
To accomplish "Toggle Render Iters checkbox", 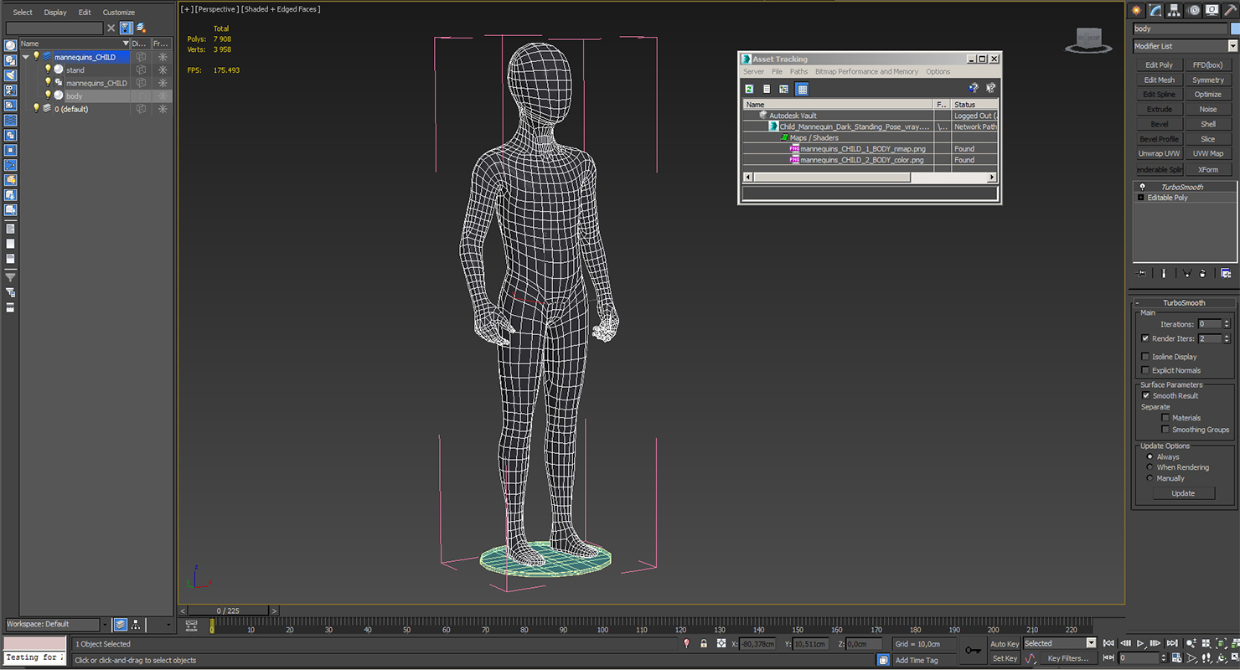I will (1145, 338).
